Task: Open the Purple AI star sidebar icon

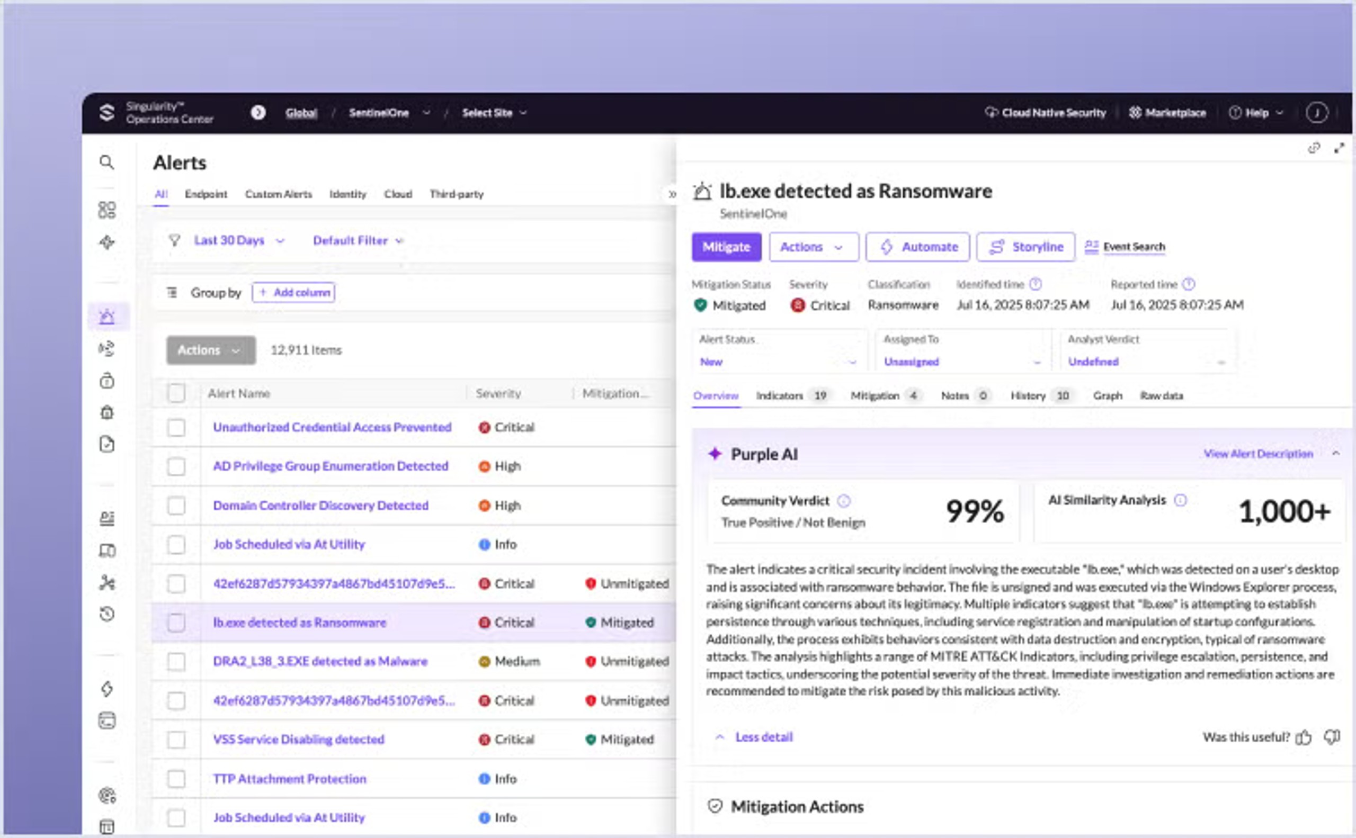Action: pyautogui.click(x=106, y=242)
